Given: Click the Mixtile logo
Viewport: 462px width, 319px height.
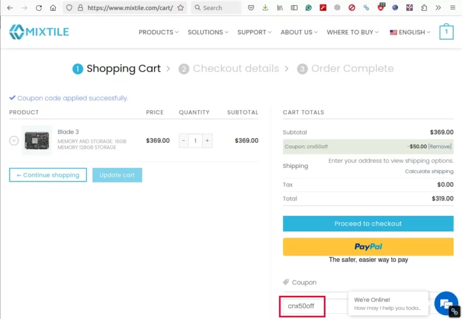Looking at the screenshot, I should [x=39, y=32].
